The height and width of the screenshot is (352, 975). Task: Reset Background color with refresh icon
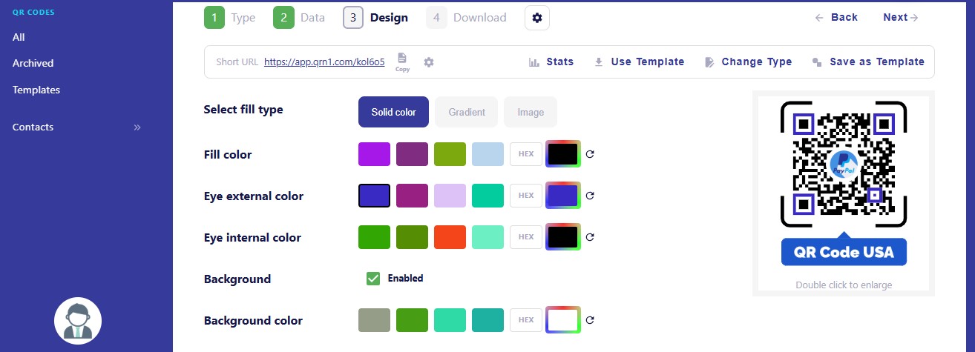pos(590,321)
